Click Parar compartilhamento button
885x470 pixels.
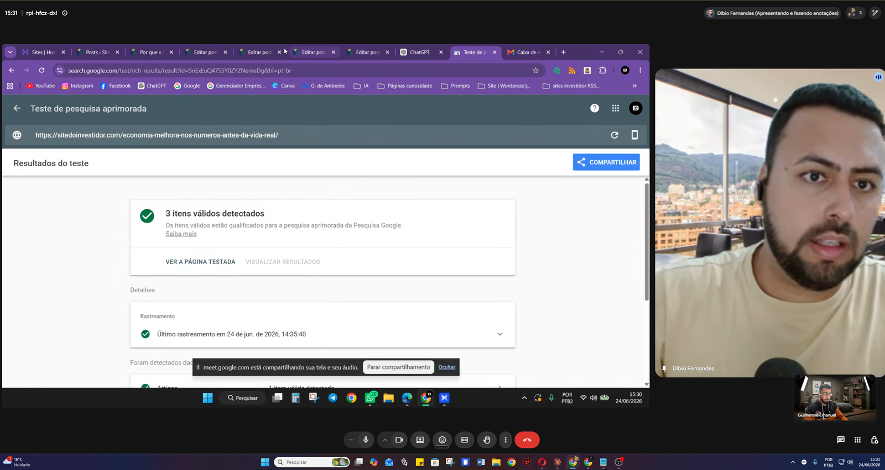pos(398,367)
